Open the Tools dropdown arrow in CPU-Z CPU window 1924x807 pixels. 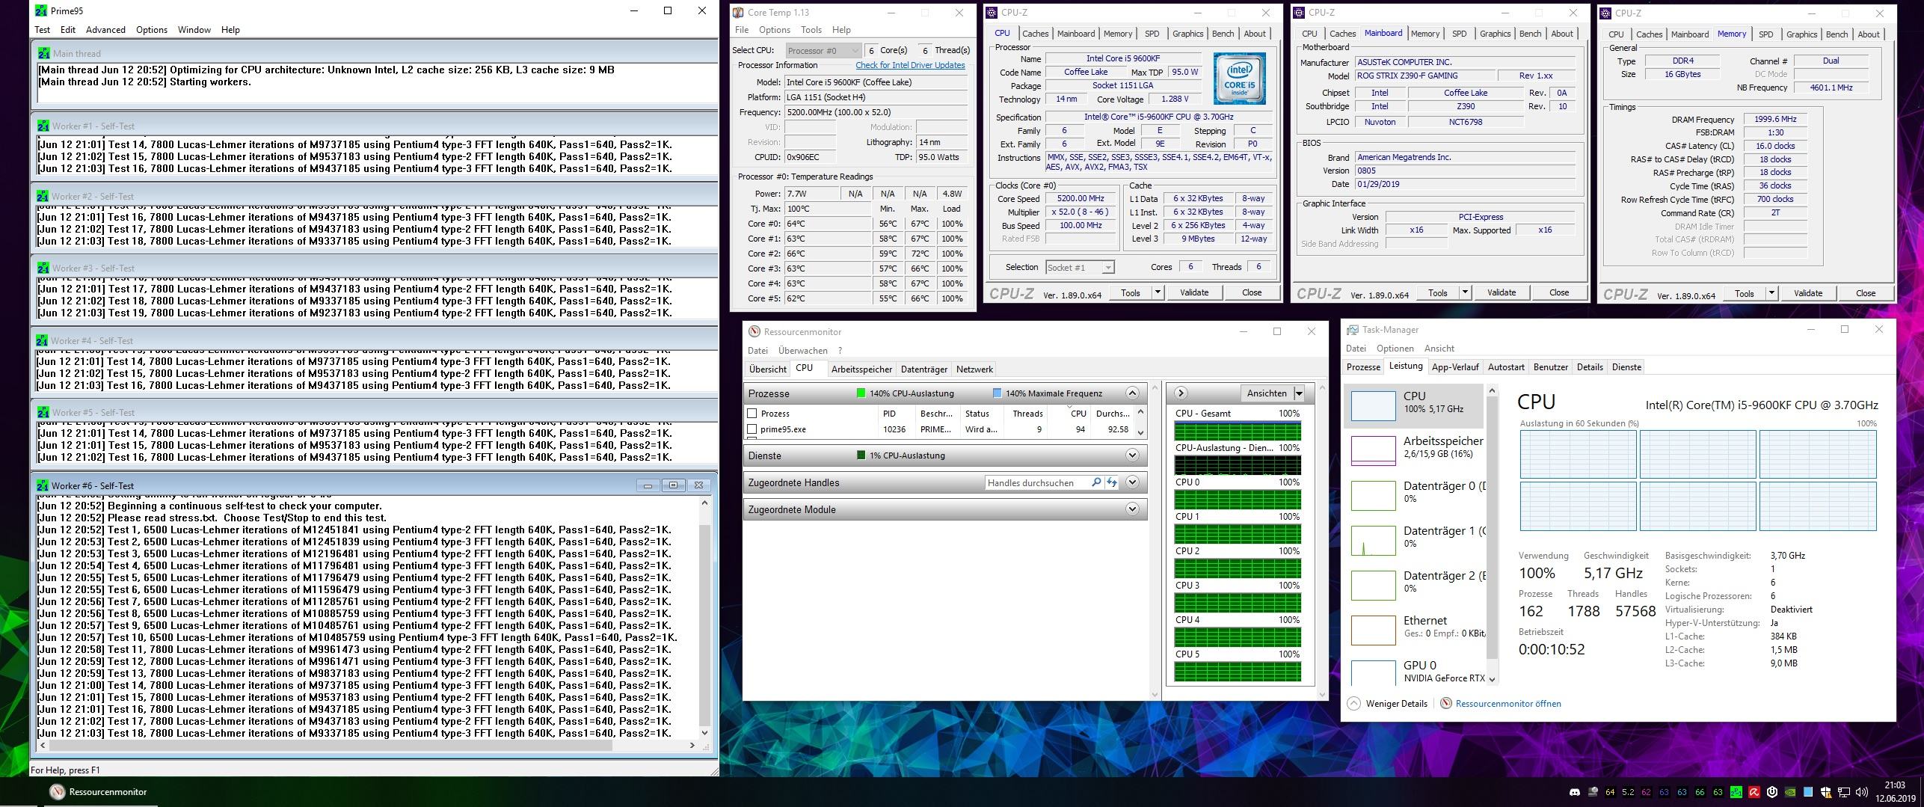coord(1158,292)
